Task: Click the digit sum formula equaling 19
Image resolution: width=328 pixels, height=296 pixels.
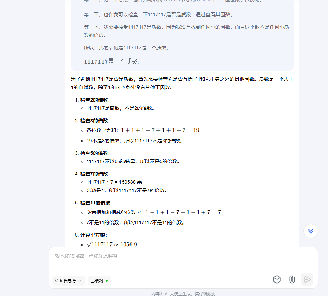Action: pos(160,130)
